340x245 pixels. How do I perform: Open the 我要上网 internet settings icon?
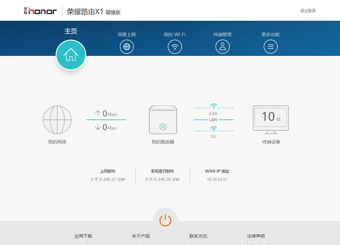coord(127,46)
